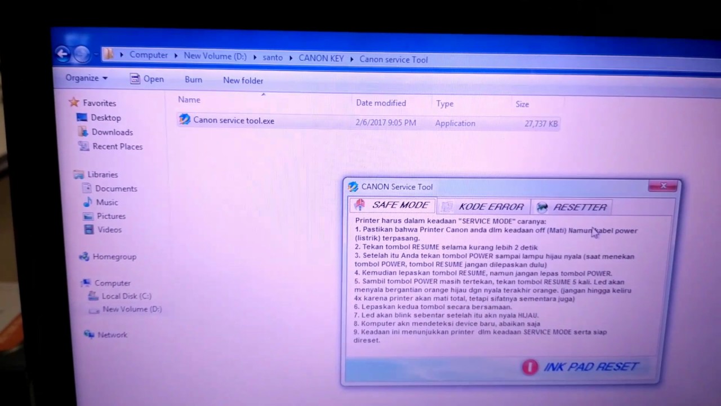Screen dimensions: 721x406
Task: Click the Burn toolbar button
Action: (193, 80)
